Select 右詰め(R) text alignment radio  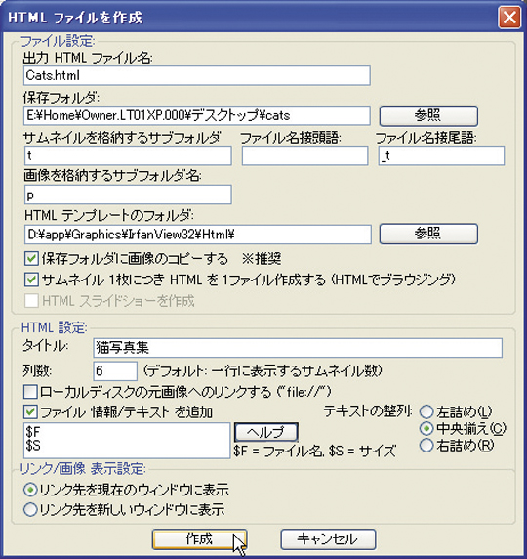426,446
